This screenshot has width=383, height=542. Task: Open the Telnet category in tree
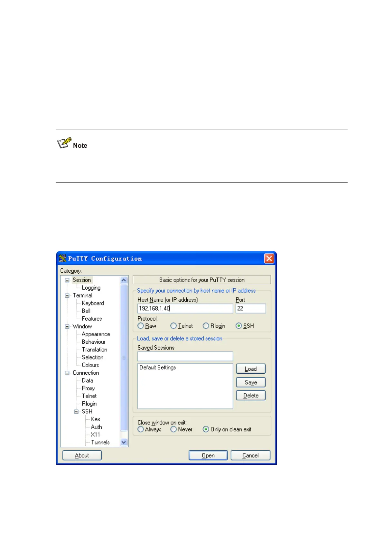[x=89, y=396]
